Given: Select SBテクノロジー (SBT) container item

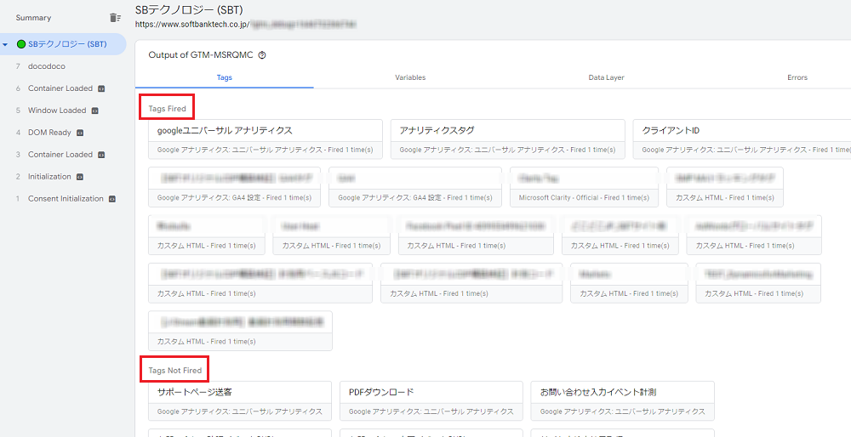Looking at the screenshot, I should (x=63, y=44).
